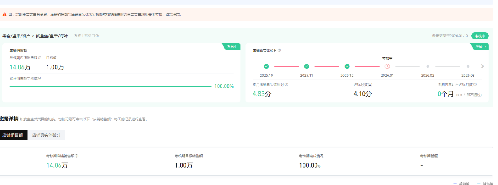The width and height of the screenshot is (498, 185).
Task: Select the 2025.11 completed checkmark
Action: coord(307,66)
